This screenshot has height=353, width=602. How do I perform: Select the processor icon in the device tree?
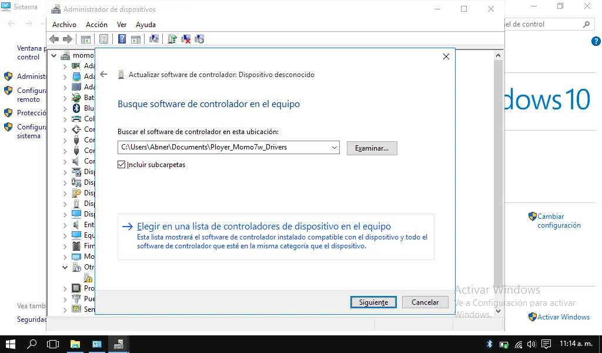[76, 288]
